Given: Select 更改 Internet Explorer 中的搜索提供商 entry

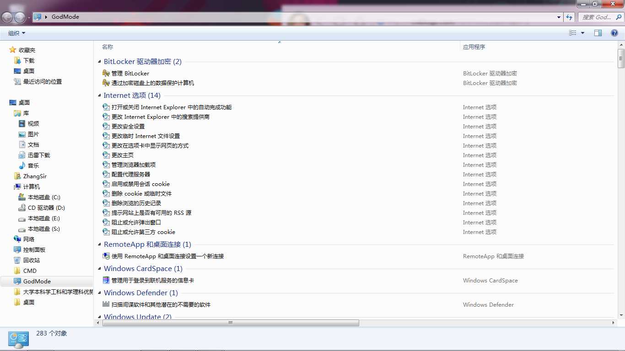Looking at the screenshot, I should click(161, 117).
